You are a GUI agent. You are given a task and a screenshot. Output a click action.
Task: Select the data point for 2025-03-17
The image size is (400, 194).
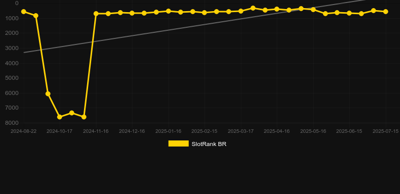[x=241, y=11]
